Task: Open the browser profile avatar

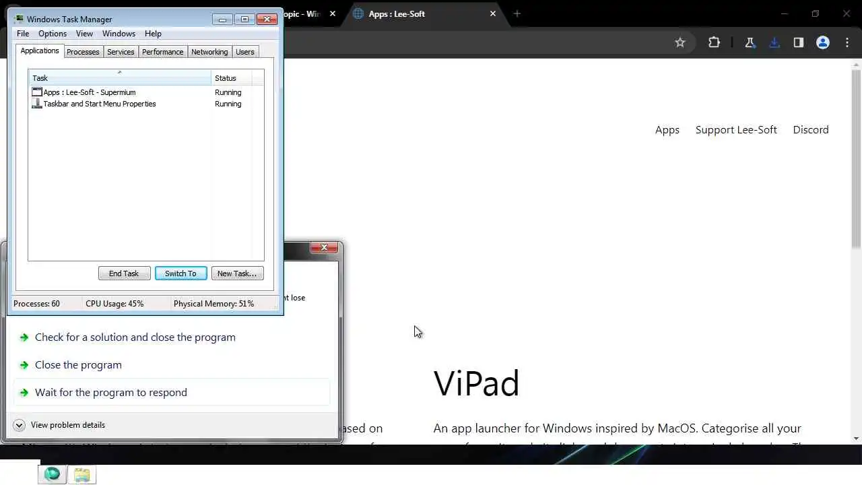Action: click(x=823, y=42)
